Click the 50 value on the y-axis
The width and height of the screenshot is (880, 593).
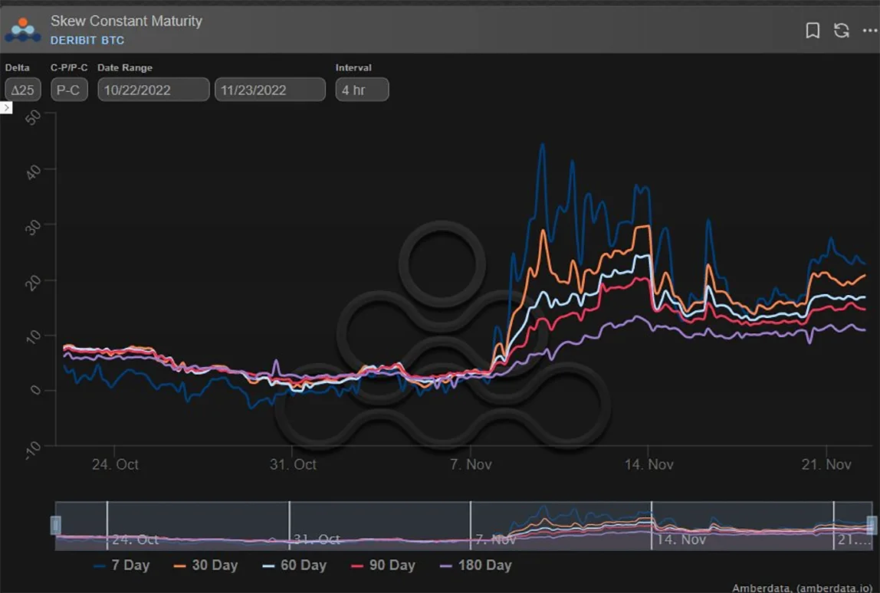click(x=33, y=116)
